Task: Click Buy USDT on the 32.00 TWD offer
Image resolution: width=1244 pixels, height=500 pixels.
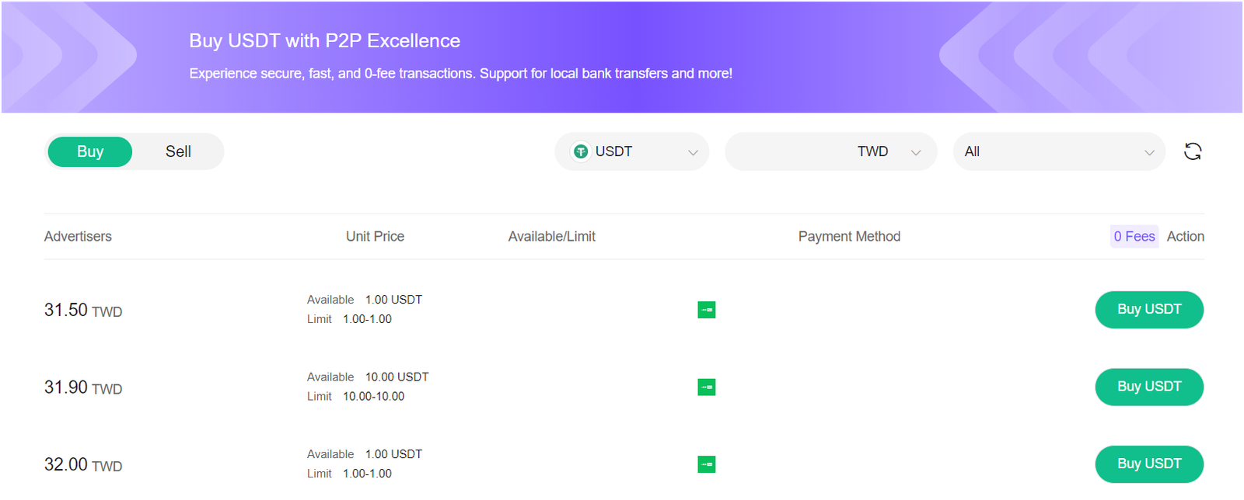Action: pos(1149,464)
